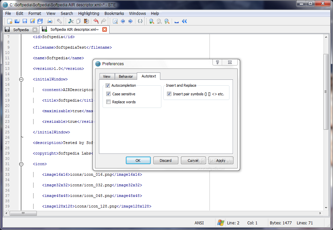Toggle Insert pair symbols checkbox
This screenshot has height=230, width=333.
tap(169, 94)
